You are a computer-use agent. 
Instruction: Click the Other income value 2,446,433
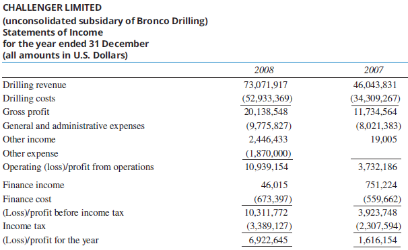(x=268, y=139)
